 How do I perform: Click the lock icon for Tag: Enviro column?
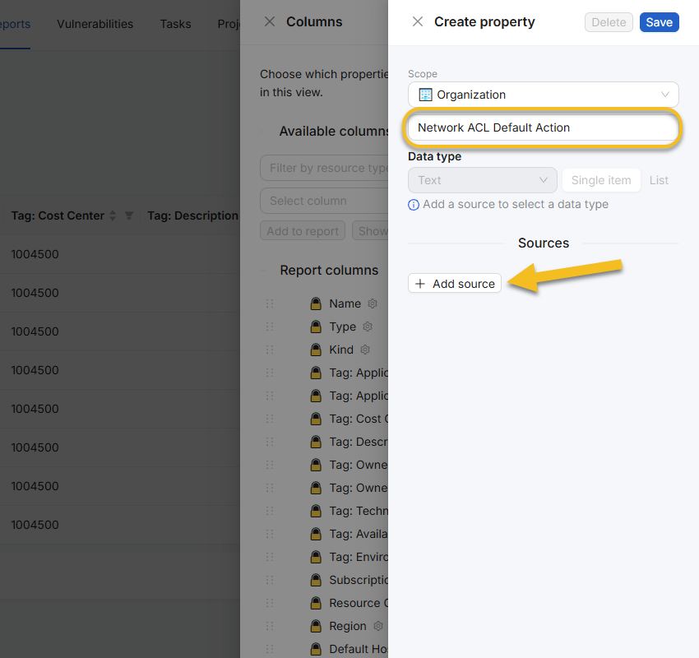pyautogui.click(x=316, y=557)
